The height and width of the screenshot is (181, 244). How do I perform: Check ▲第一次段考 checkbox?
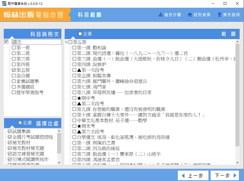click(x=74, y=70)
